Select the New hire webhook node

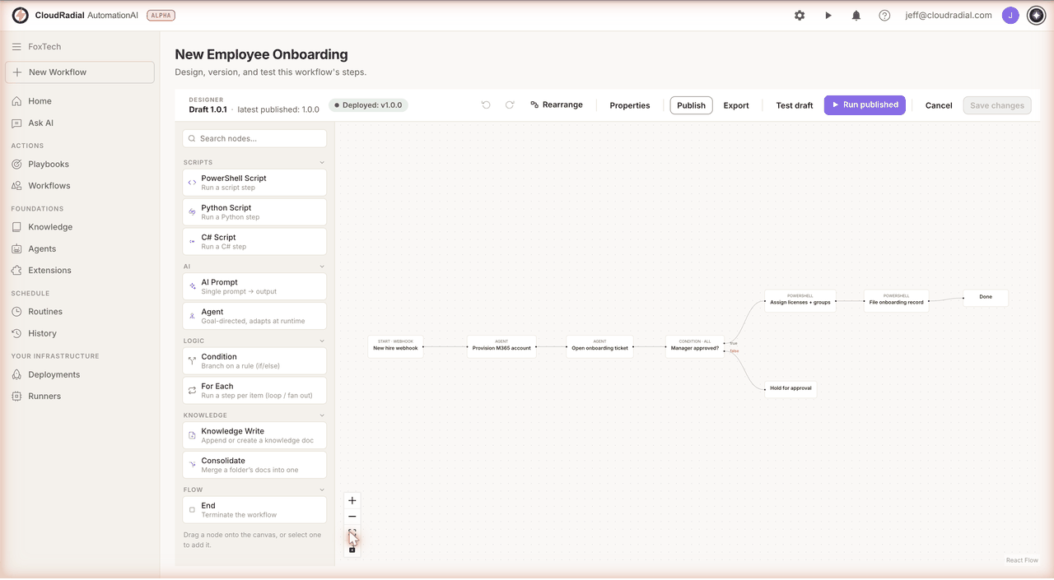pos(396,345)
